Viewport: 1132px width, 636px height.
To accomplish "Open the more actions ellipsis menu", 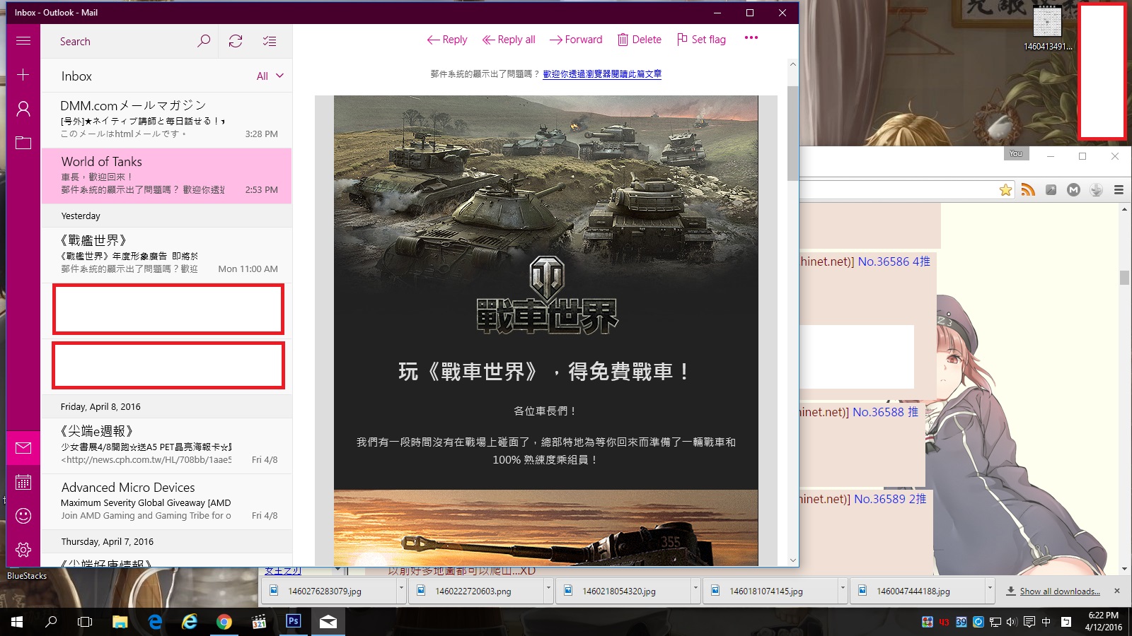I will (751, 38).
